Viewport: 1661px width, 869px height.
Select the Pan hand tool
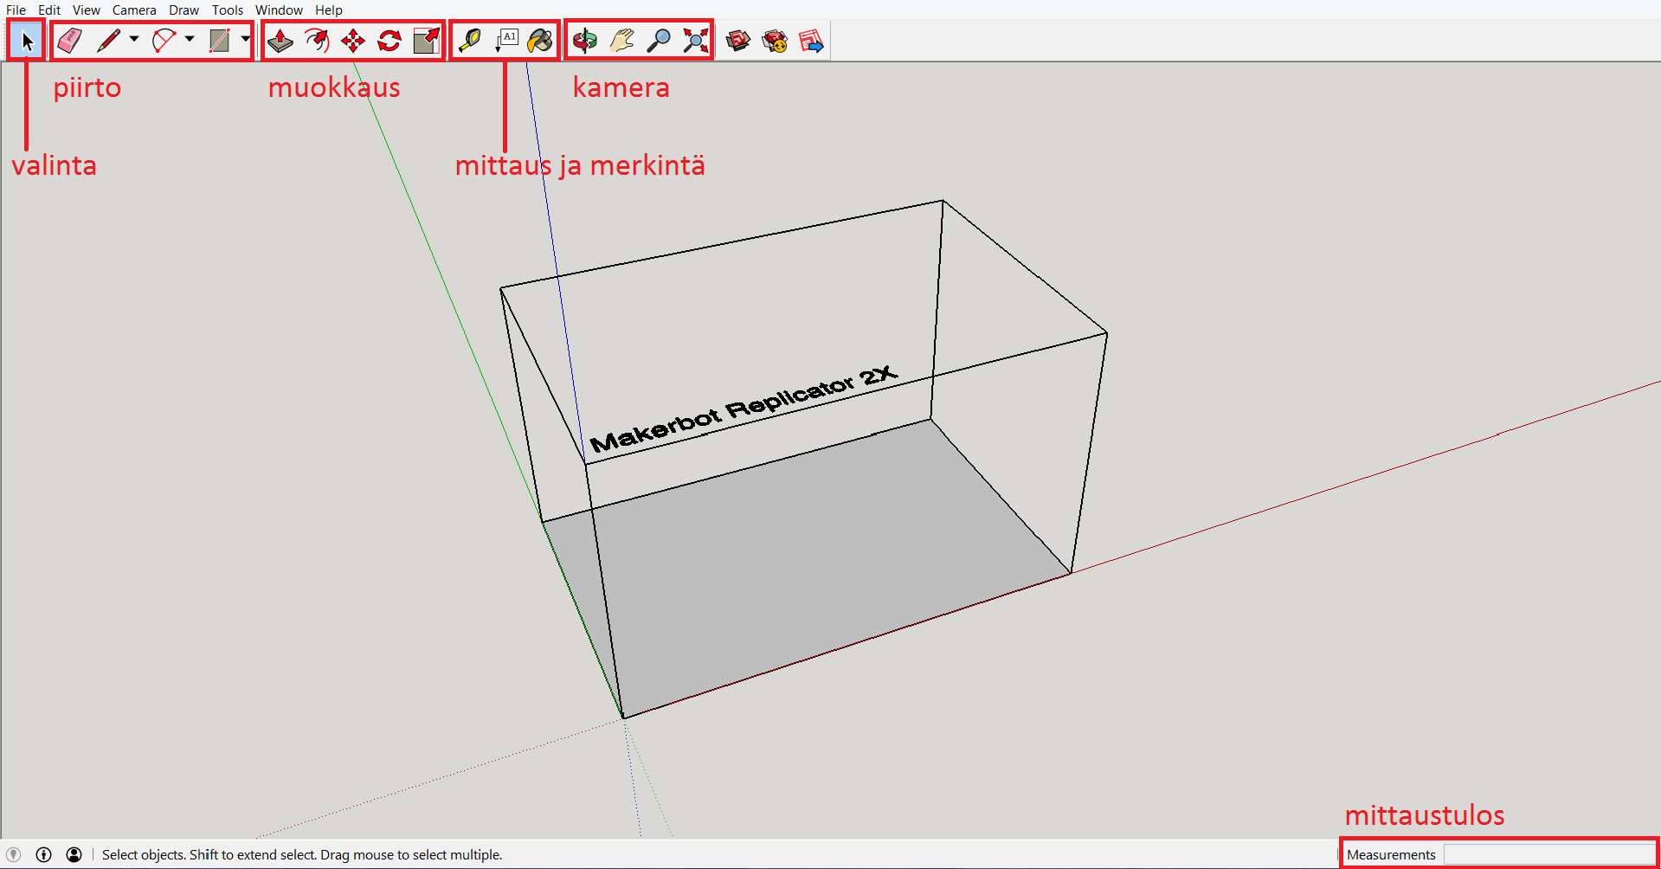pyautogui.click(x=621, y=41)
